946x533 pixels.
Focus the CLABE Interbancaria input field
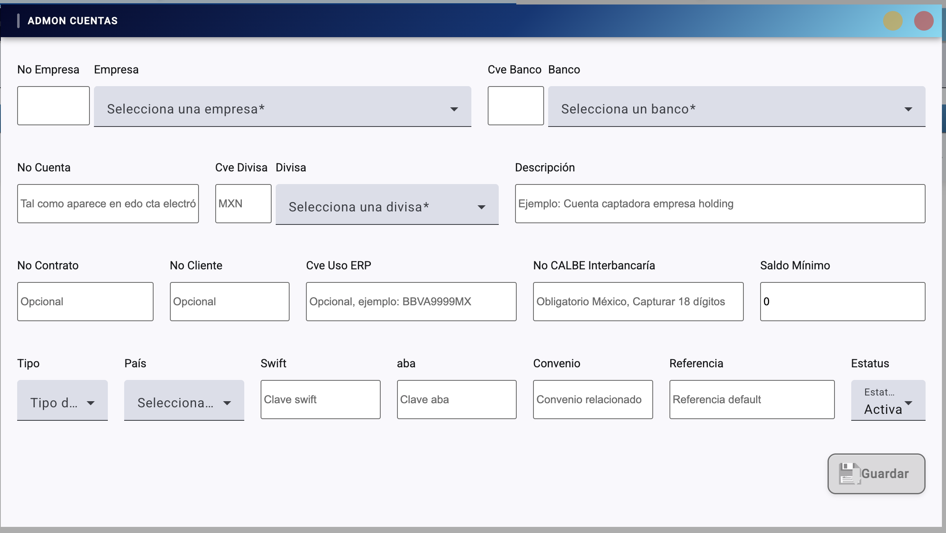[638, 302]
